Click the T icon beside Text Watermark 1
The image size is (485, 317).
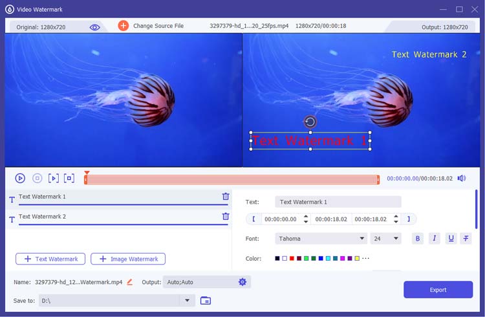(12, 200)
